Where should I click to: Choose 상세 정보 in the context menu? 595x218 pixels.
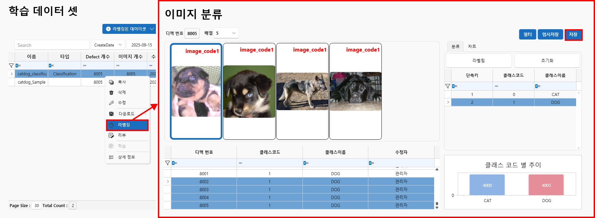point(127,157)
